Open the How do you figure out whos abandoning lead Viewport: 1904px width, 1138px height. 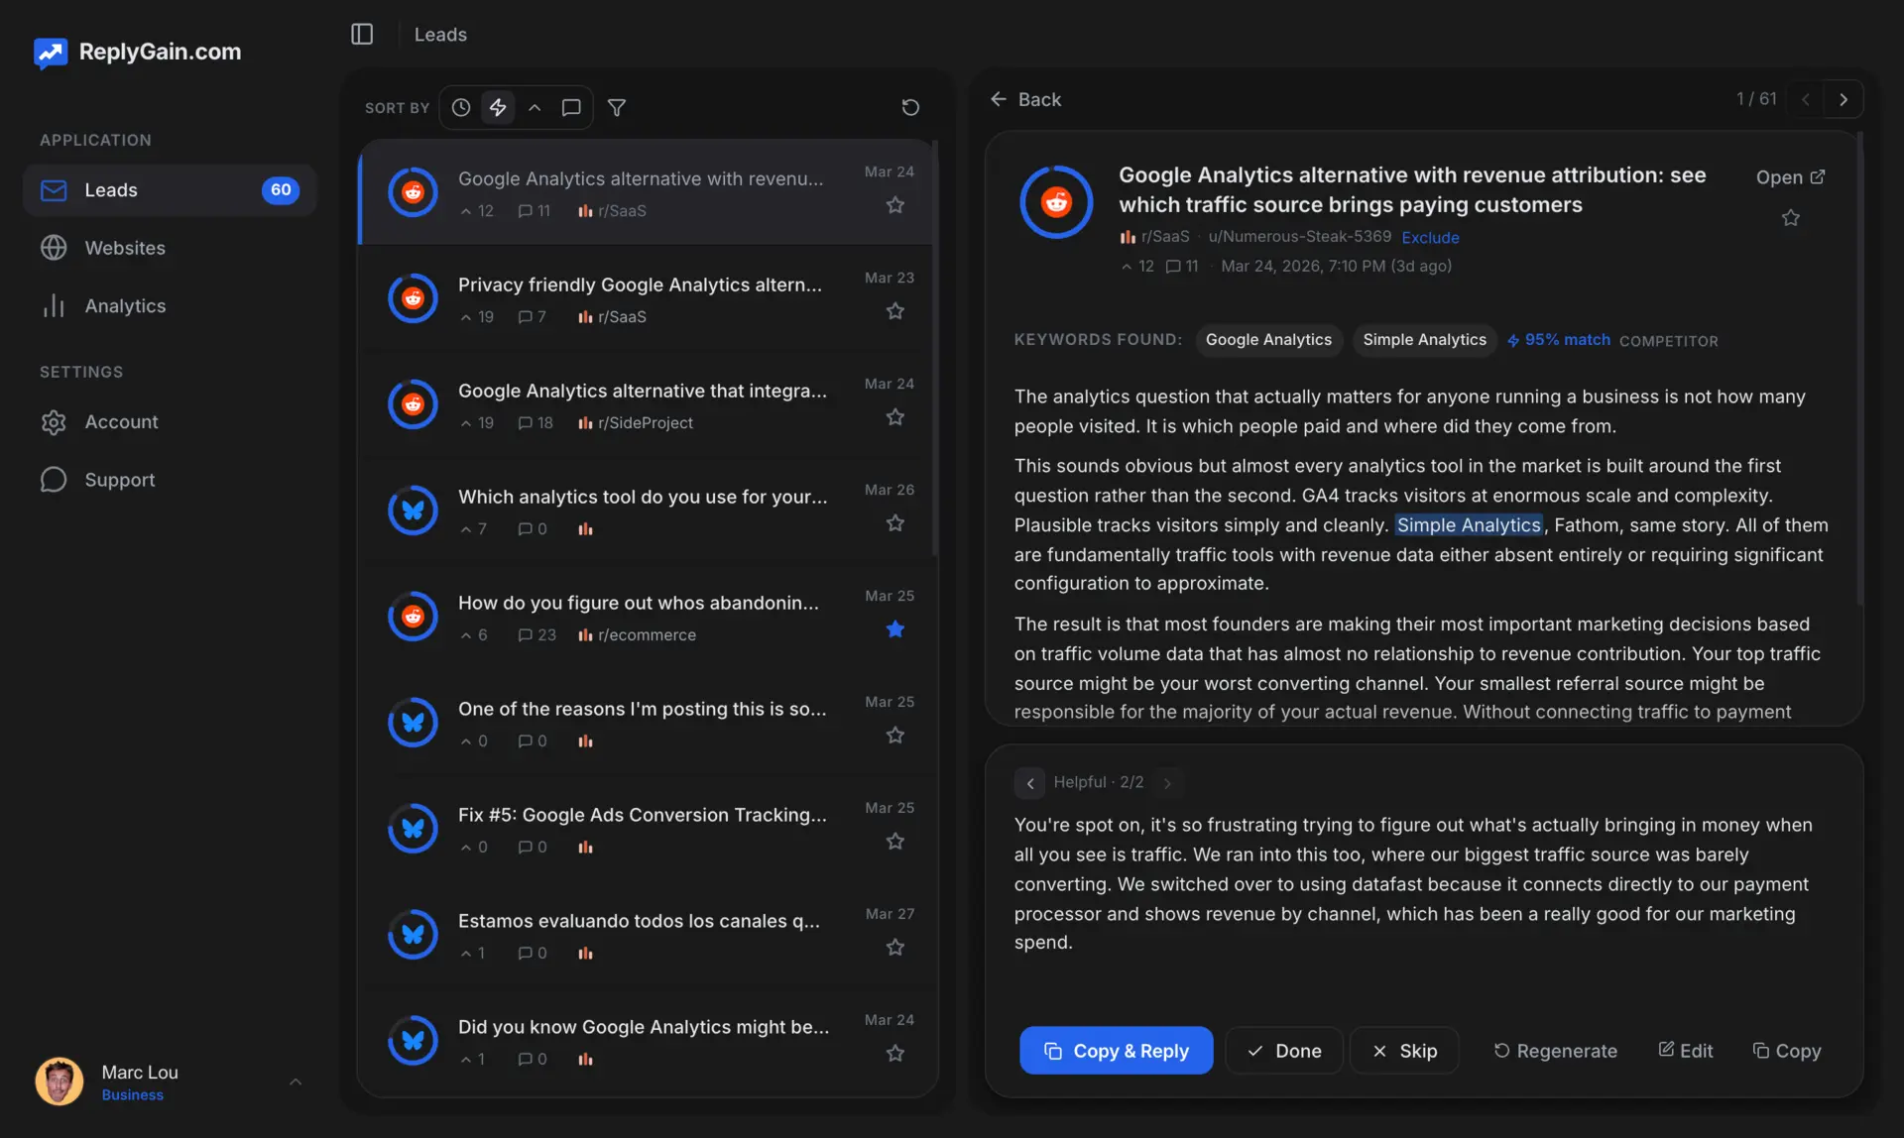point(648,617)
